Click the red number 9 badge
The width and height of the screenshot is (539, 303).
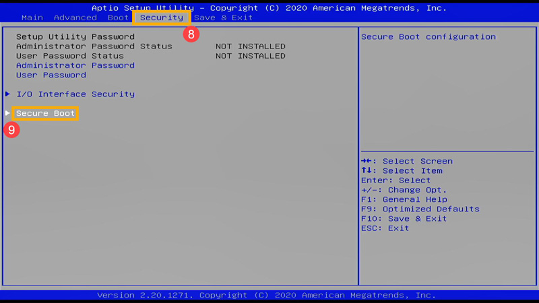click(x=11, y=130)
